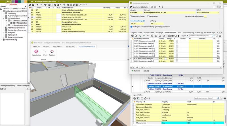The image size is (227, 126).
Task: Activate the Rotation mode icon
Action: [x=52, y=52]
